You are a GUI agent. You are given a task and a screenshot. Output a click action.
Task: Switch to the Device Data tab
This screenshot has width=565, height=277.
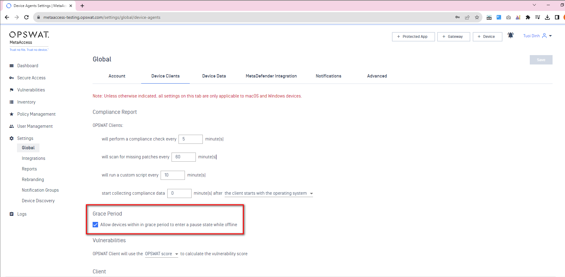(x=214, y=76)
